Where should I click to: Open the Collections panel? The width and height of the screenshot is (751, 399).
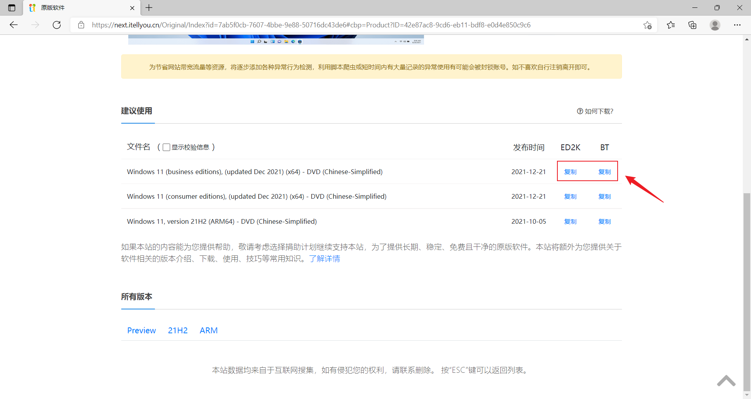pos(692,25)
